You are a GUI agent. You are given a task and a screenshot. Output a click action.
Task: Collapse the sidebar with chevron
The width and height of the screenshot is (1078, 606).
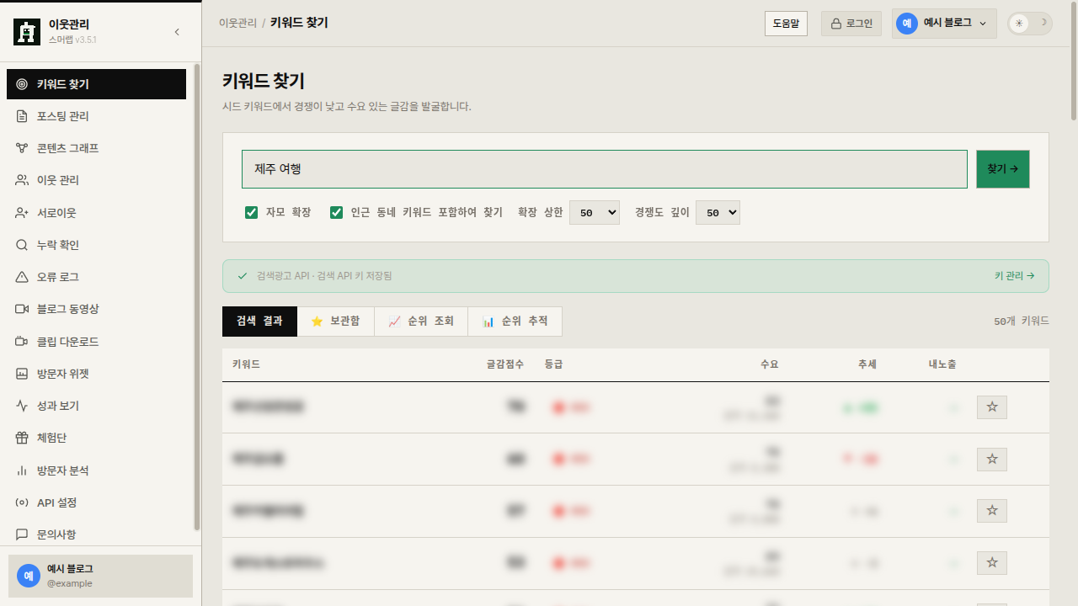[177, 32]
